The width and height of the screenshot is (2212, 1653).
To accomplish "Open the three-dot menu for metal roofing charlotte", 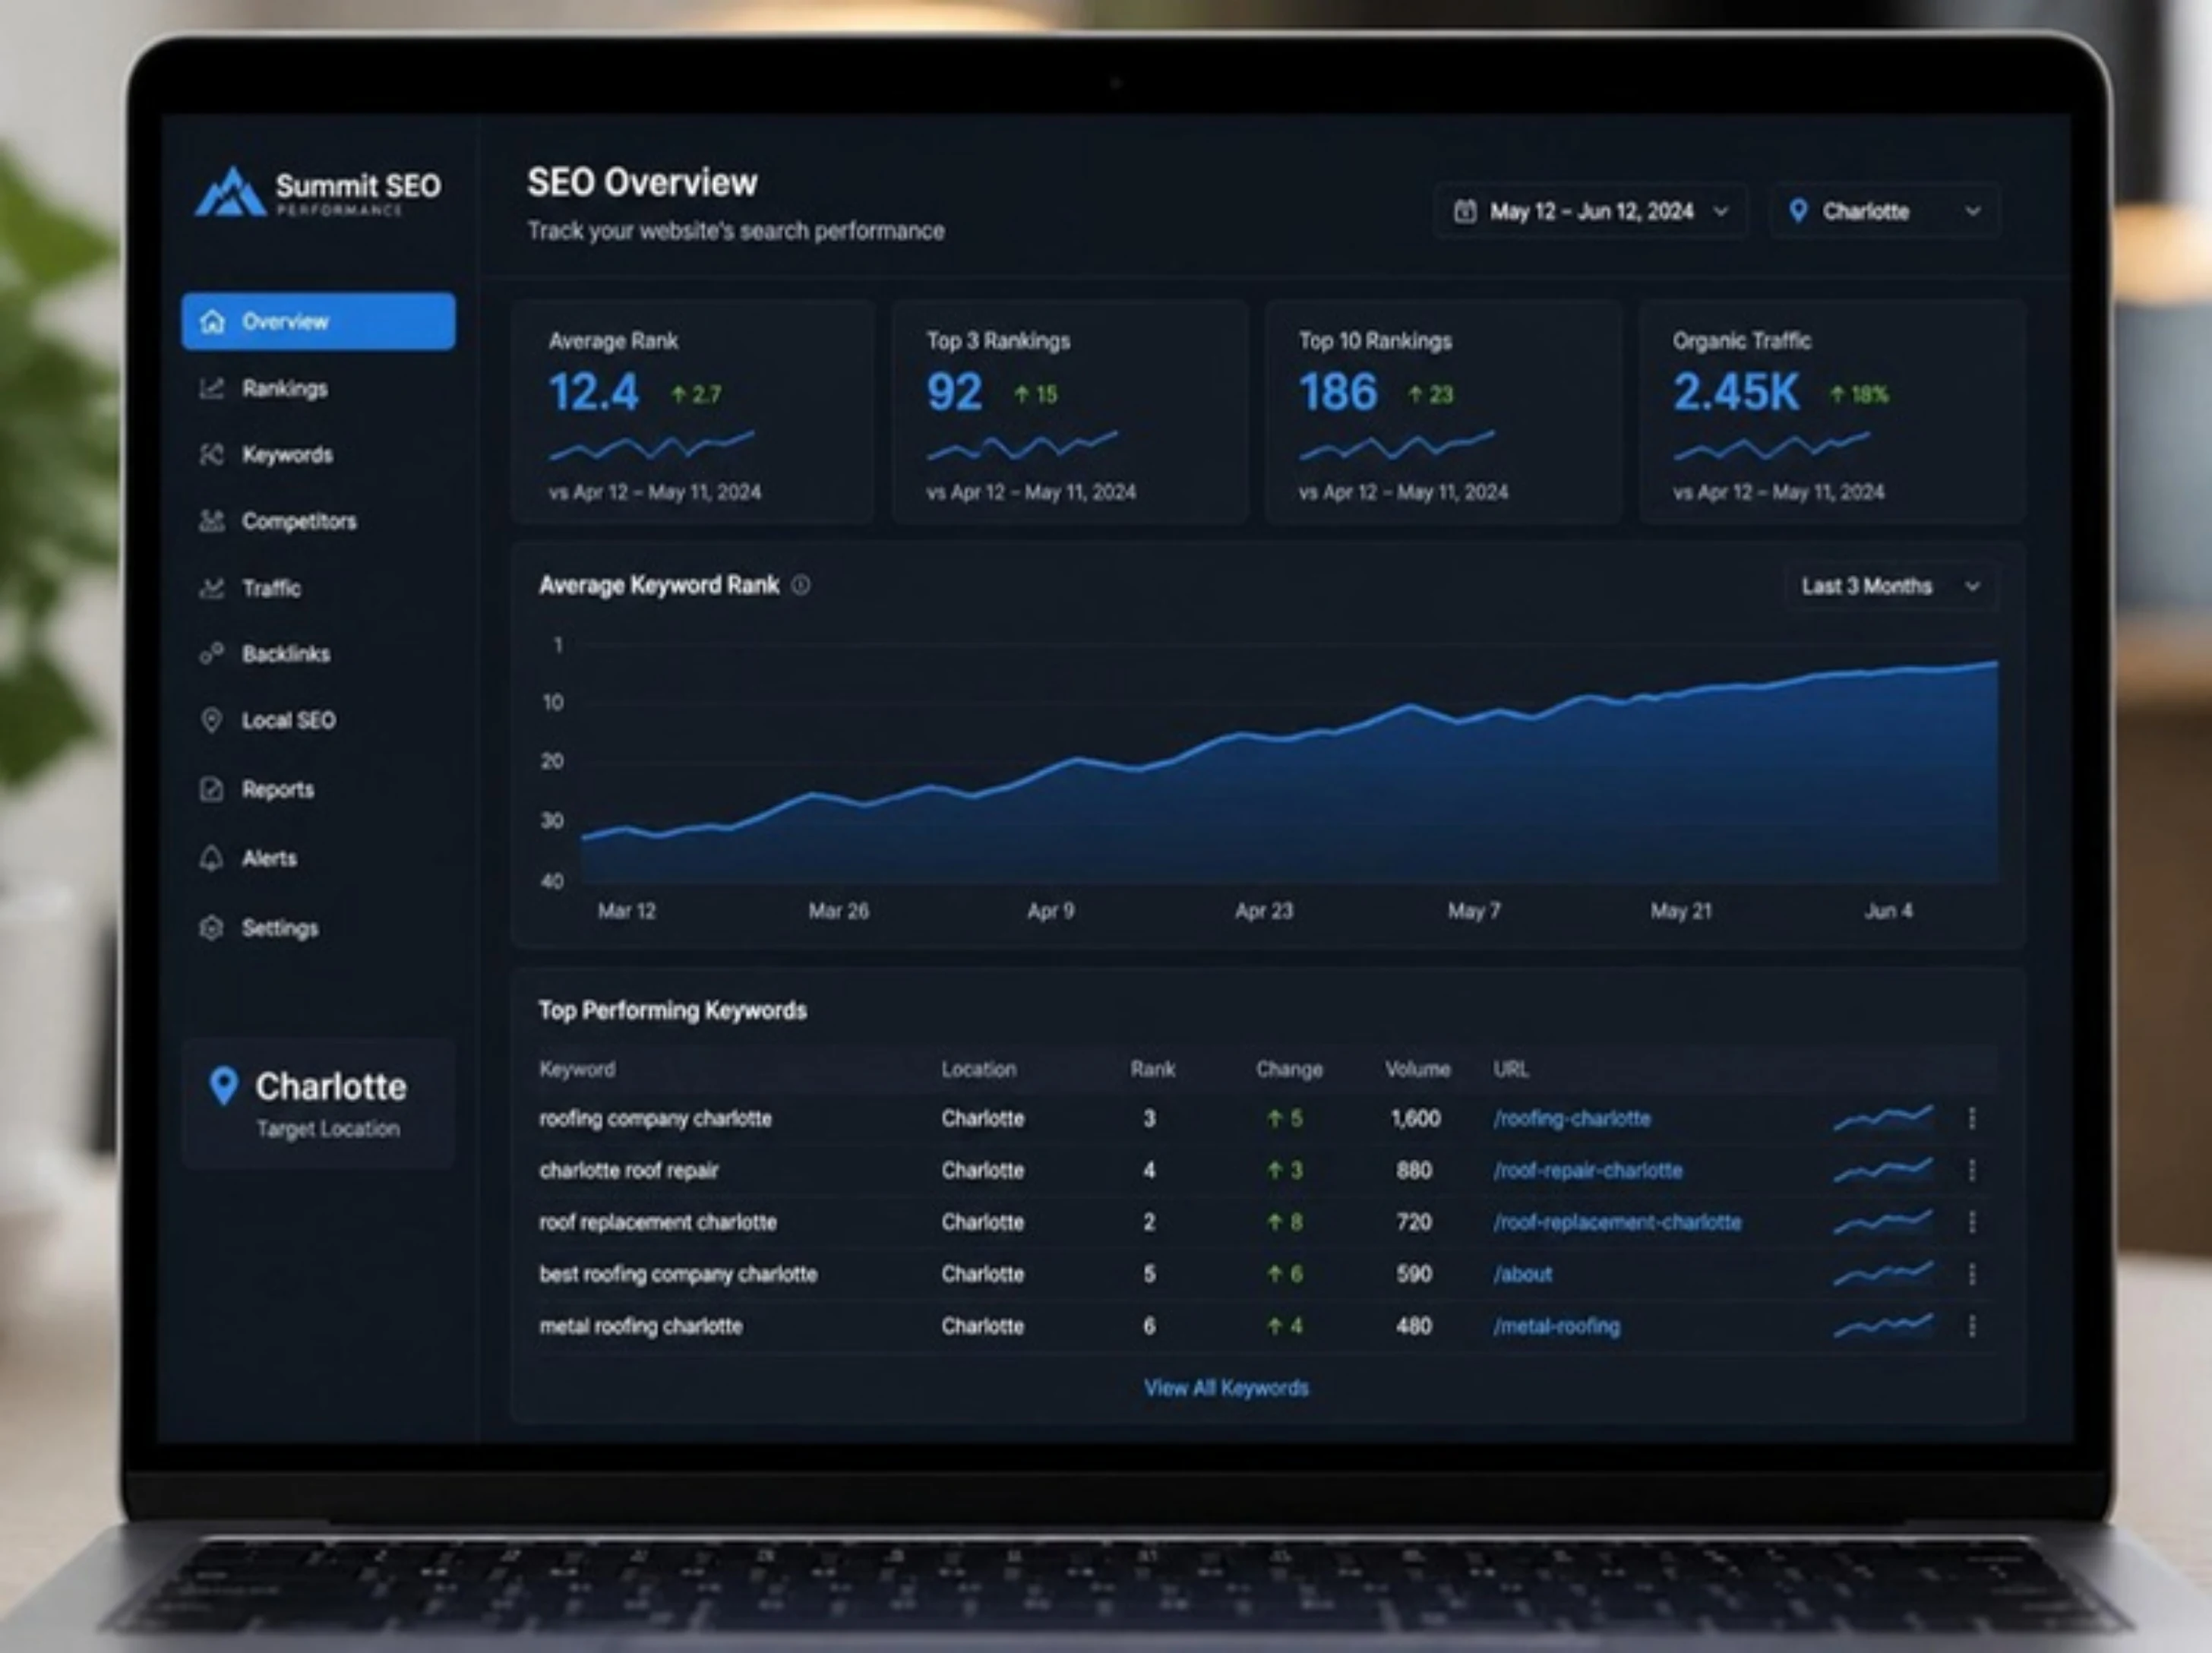I will 1972,1326.
